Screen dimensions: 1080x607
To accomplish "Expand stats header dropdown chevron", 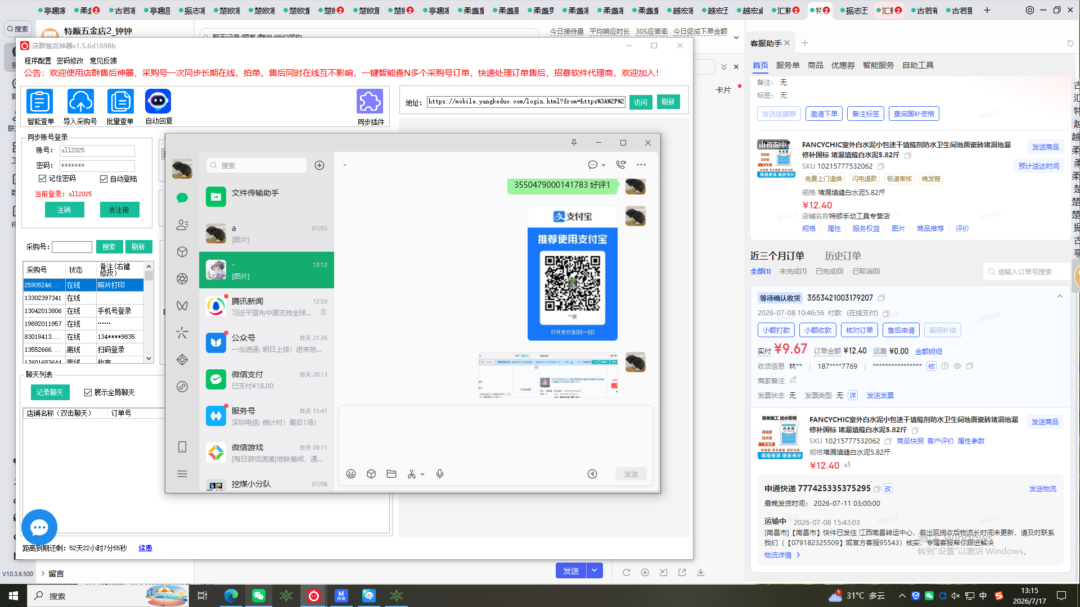I will point(736,37).
